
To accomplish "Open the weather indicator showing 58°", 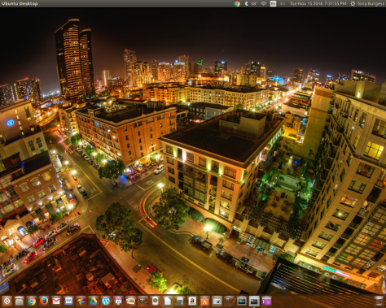I will click(251, 3).
